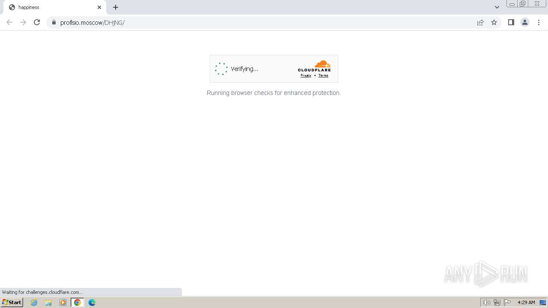The image size is (548, 308).
Task: Go back with the back arrow
Action: (x=9, y=22)
